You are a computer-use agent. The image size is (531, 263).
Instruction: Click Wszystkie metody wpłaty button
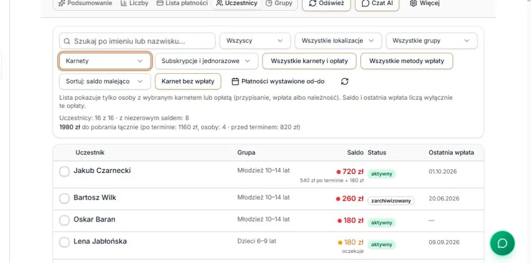[407, 61]
